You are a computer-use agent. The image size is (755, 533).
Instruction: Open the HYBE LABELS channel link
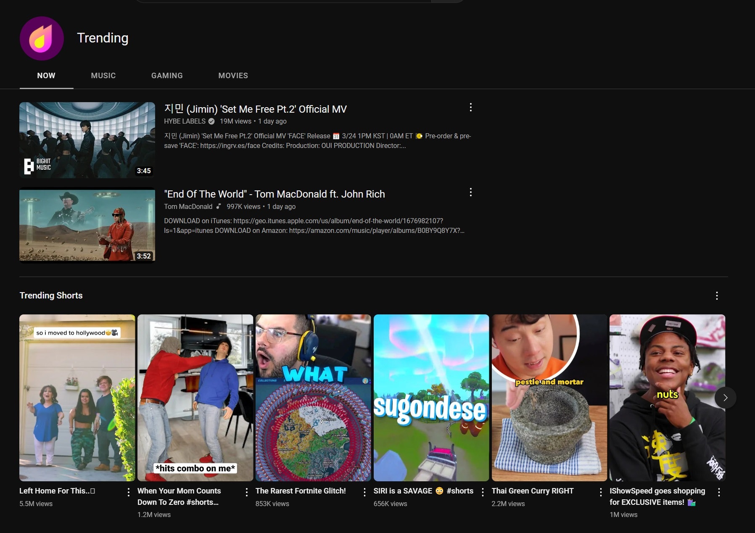click(x=185, y=121)
